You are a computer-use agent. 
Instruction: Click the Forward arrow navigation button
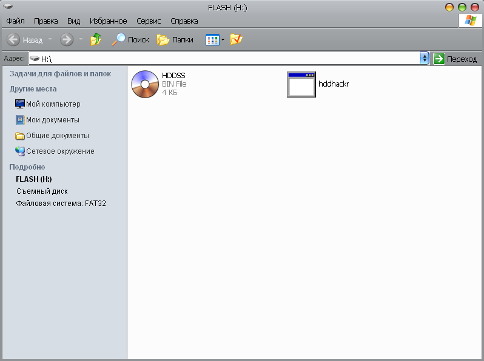(67, 40)
